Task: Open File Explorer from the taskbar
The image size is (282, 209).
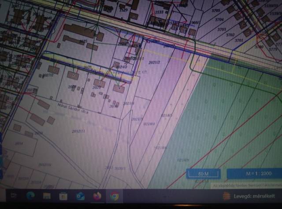Action: pos(47,196)
